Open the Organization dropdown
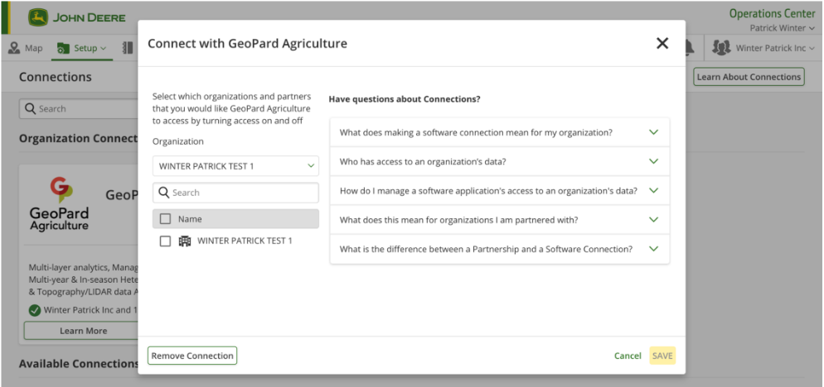824x387 pixels. tap(235, 166)
